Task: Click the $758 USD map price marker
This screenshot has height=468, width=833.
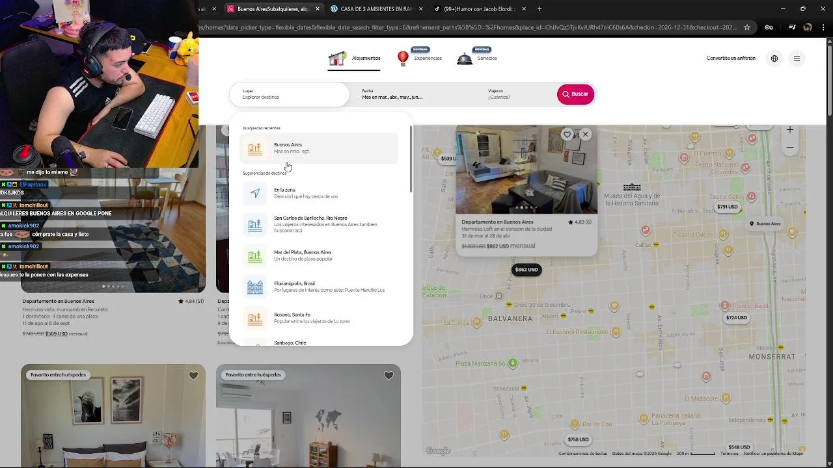Action: 578,439
